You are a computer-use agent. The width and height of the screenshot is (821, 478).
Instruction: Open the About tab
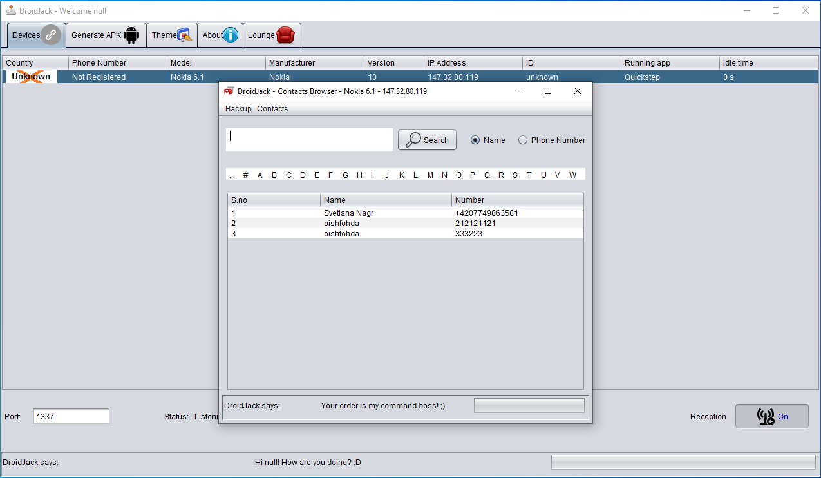pyautogui.click(x=220, y=35)
